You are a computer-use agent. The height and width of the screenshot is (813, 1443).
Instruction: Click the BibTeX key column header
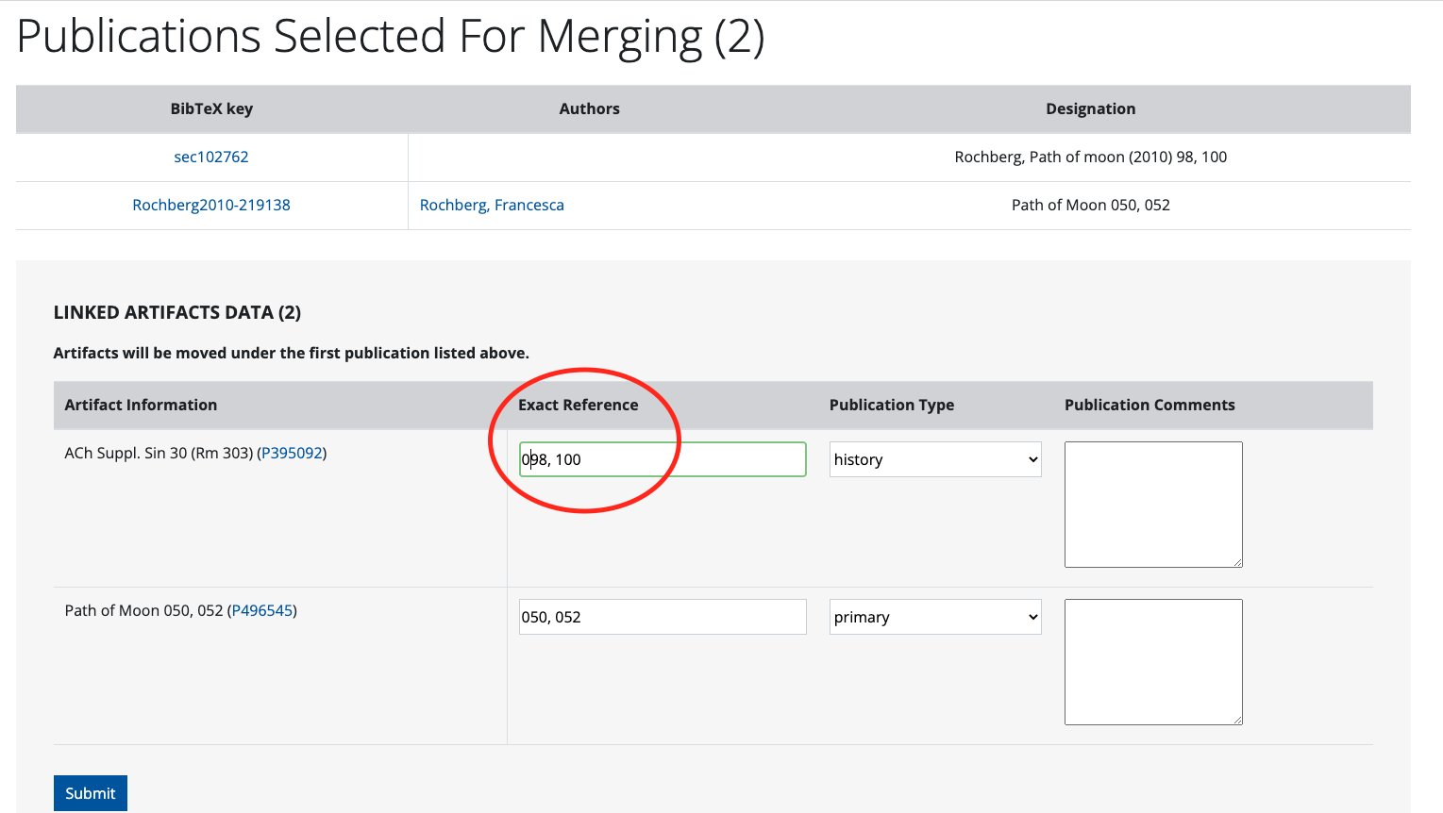tap(211, 108)
